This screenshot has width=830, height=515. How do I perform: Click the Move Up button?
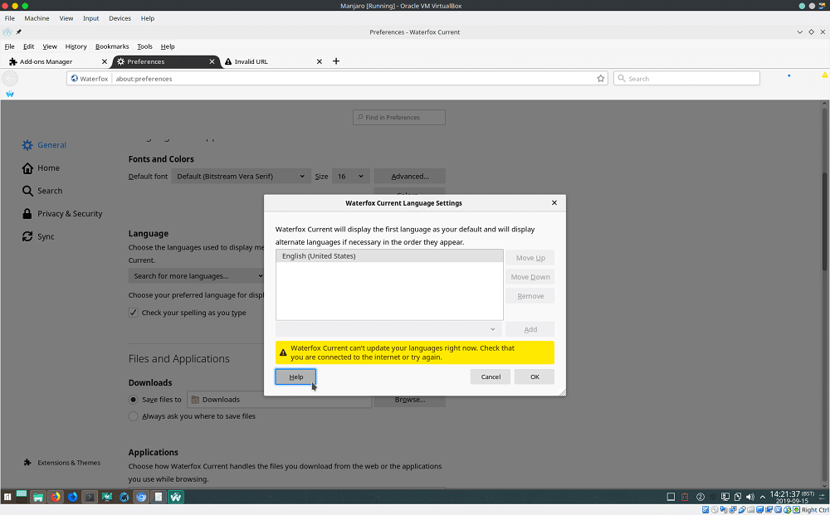(x=530, y=258)
